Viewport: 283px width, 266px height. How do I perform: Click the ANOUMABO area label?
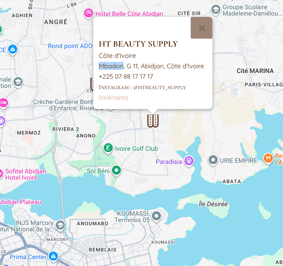(x=92, y=224)
